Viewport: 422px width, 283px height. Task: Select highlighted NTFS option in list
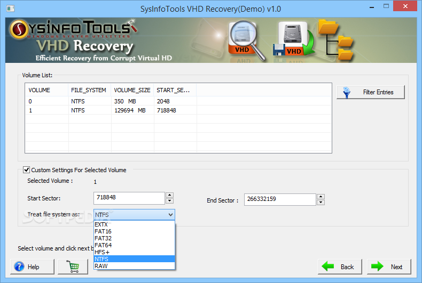[135, 259]
